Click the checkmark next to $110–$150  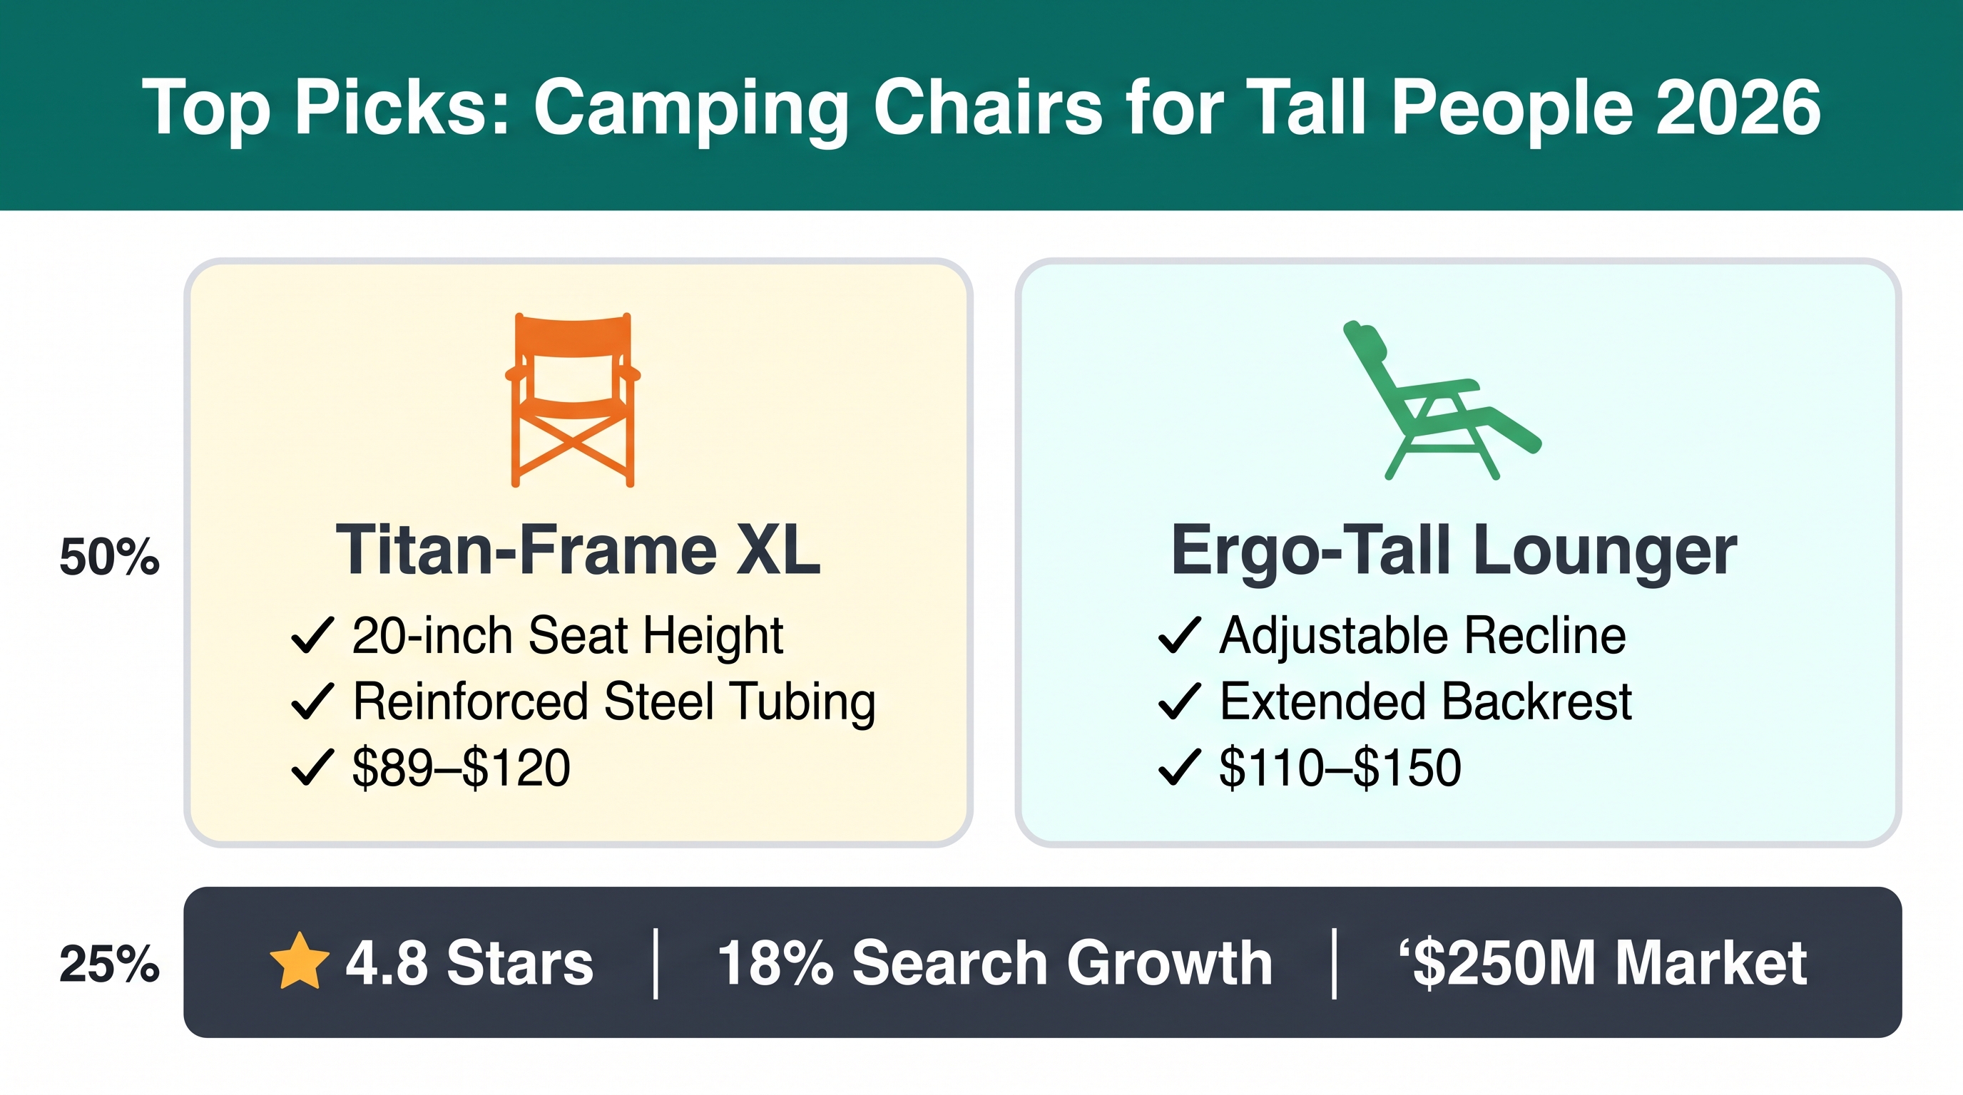click(x=1180, y=767)
